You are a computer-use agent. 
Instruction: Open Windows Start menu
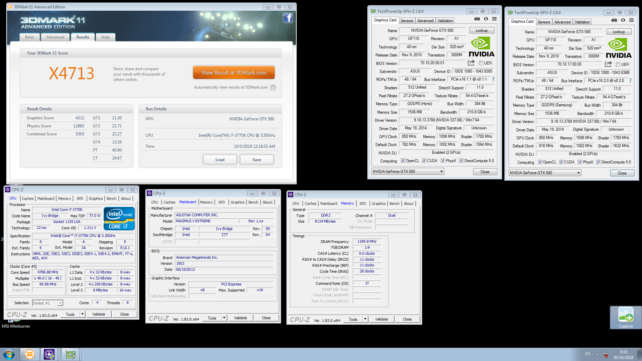tap(9, 354)
